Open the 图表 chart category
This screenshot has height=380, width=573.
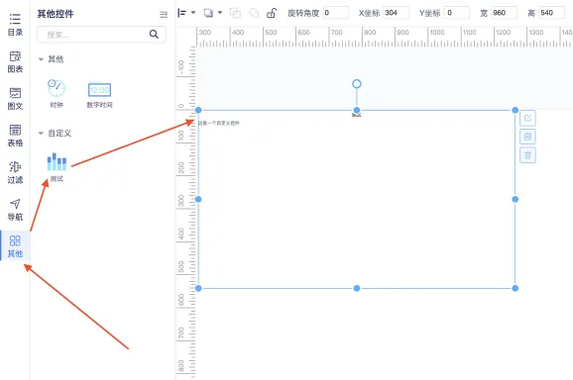15,62
